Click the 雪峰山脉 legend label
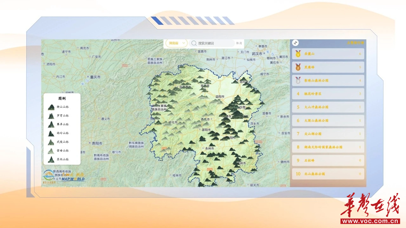The width and height of the screenshot is (406, 228). tap(63, 151)
